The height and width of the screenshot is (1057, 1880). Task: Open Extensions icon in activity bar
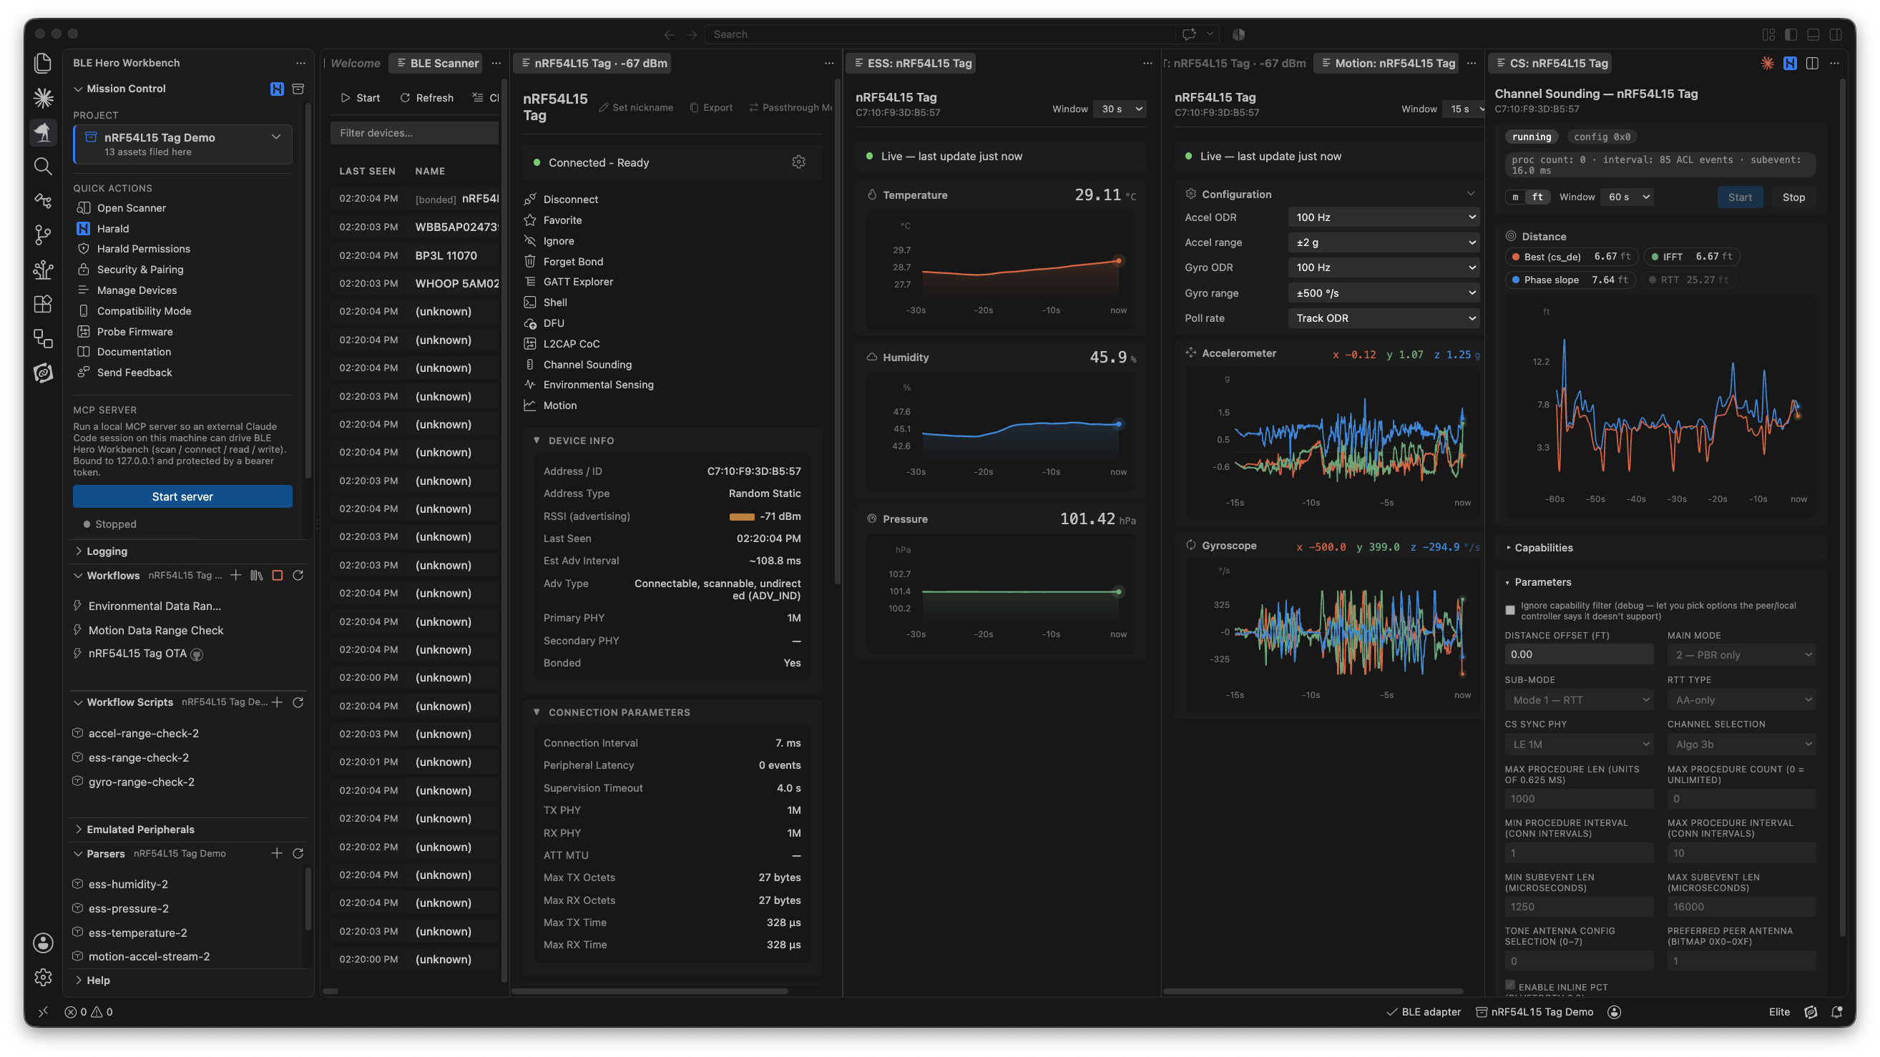coord(43,303)
